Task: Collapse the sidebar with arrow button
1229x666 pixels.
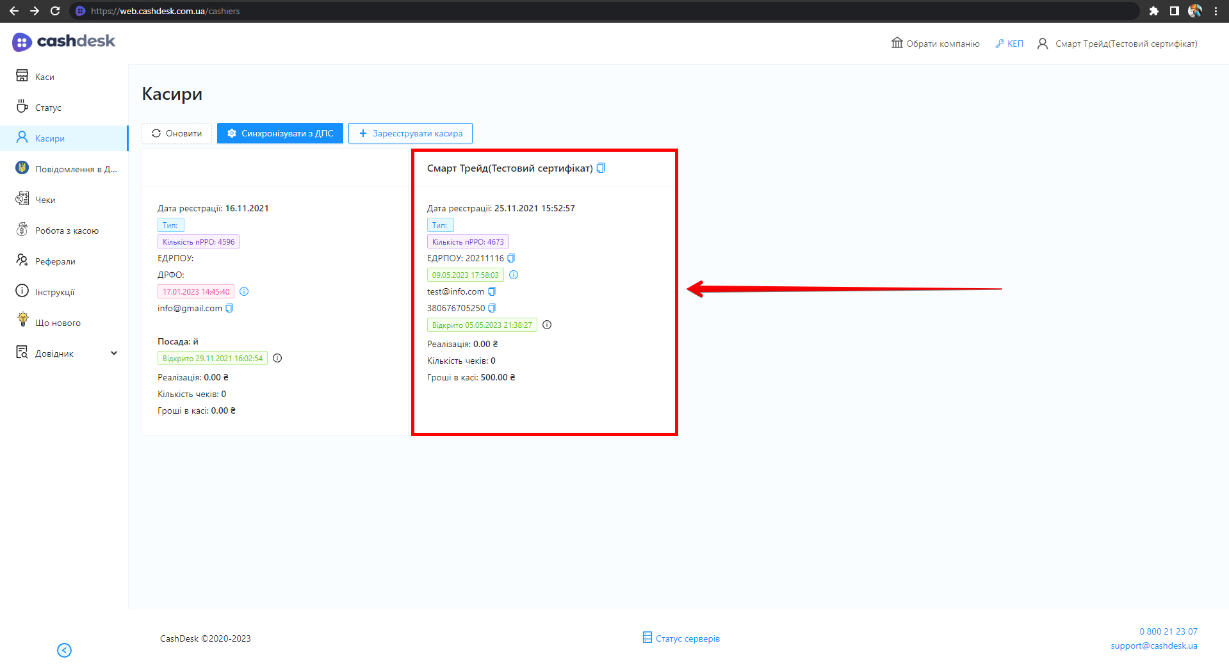Action: coord(64,650)
